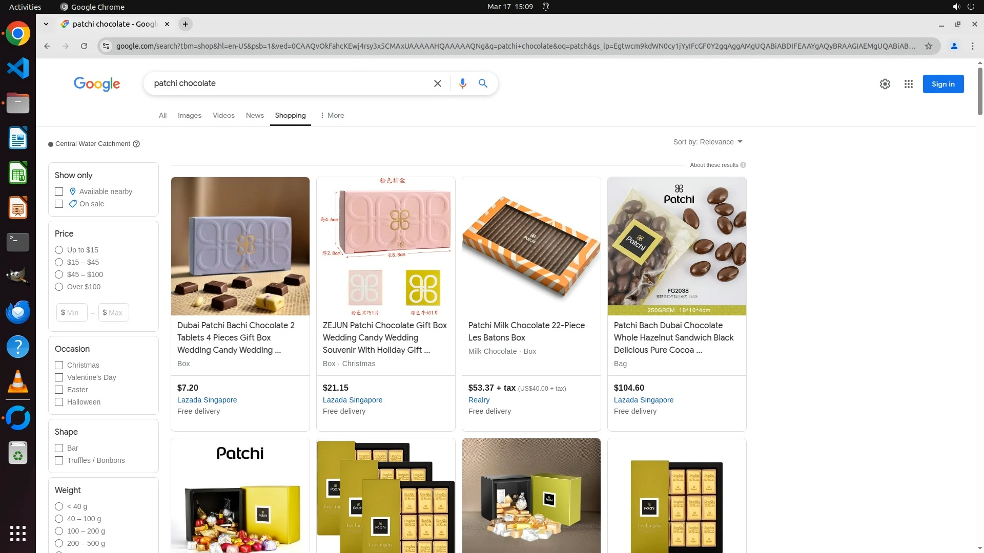This screenshot has width=984, height=553.
Task: Expand the More search options menu
Action: click(332, 115)
